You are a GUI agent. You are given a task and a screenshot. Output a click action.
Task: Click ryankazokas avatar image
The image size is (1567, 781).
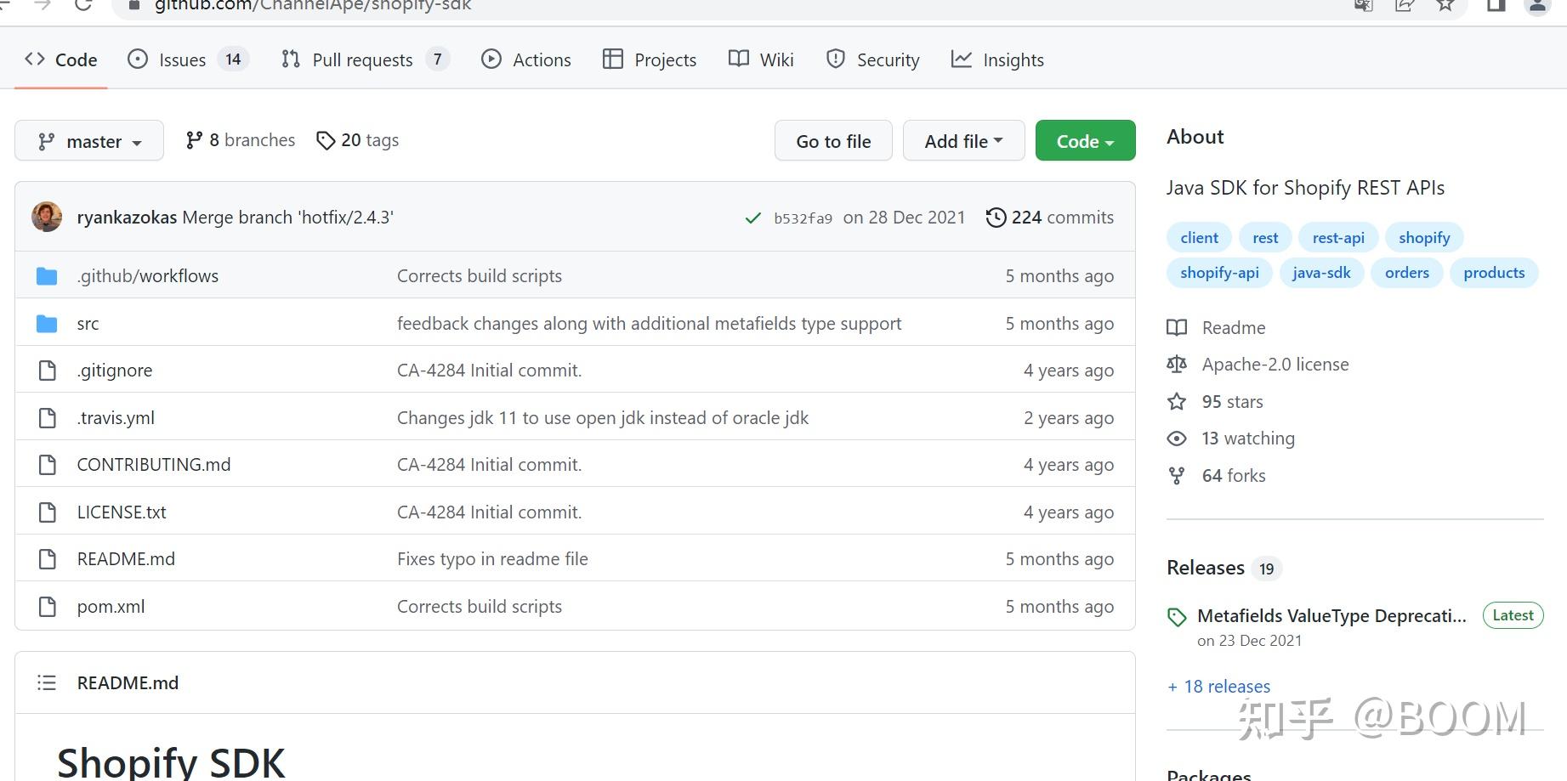click(47, 217)
